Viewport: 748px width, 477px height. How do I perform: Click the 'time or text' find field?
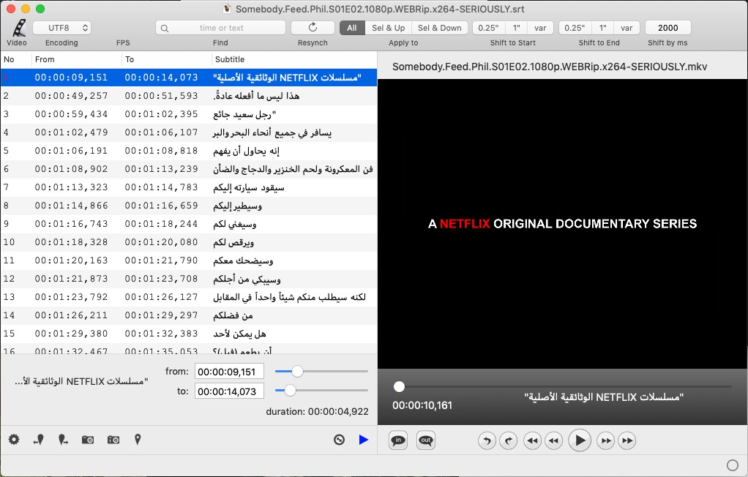click(x=220, y=28)
